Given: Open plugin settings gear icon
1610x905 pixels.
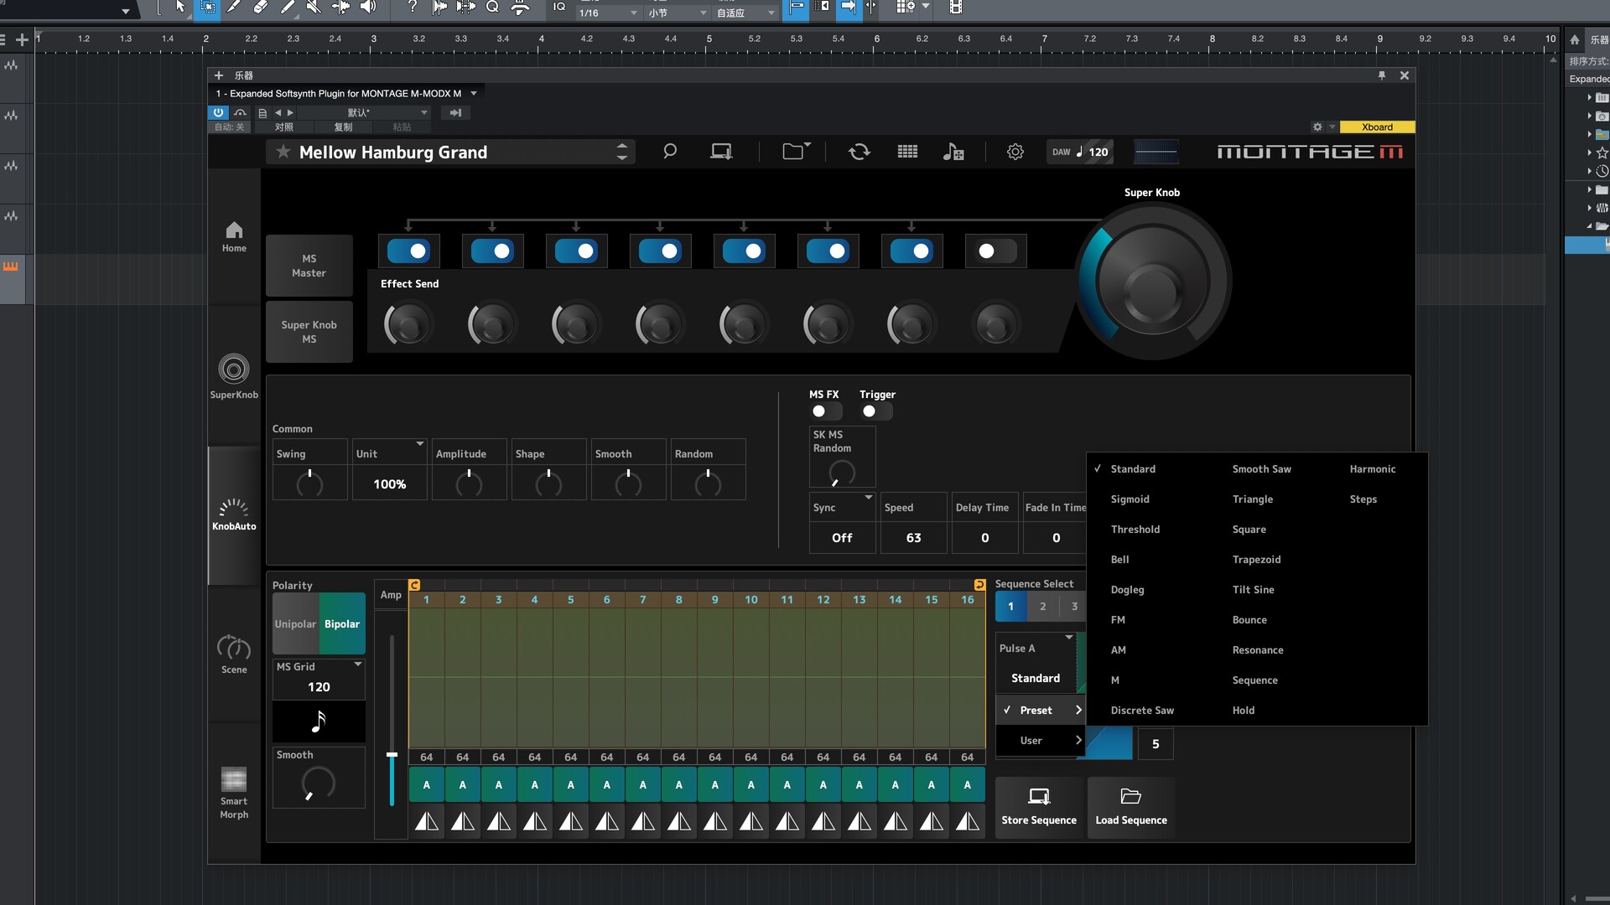Looking at the screenshot, I should (1015, 152).
